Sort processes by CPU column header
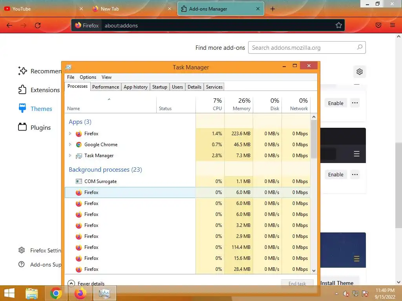Image resolution: width=402 pixels, height=301 pixels. click(210, 105)
